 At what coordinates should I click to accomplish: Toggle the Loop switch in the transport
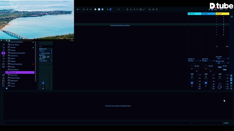140,9
